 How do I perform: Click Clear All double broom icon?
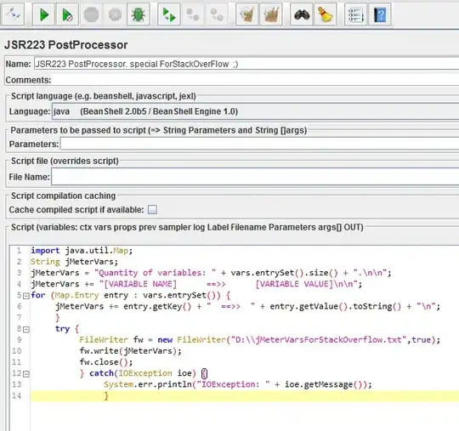click(x=271, y=14)
